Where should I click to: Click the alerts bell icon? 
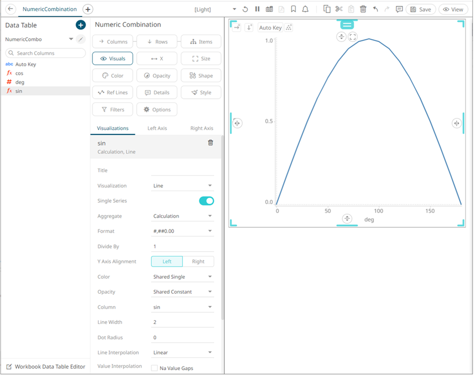pos(306,10)
